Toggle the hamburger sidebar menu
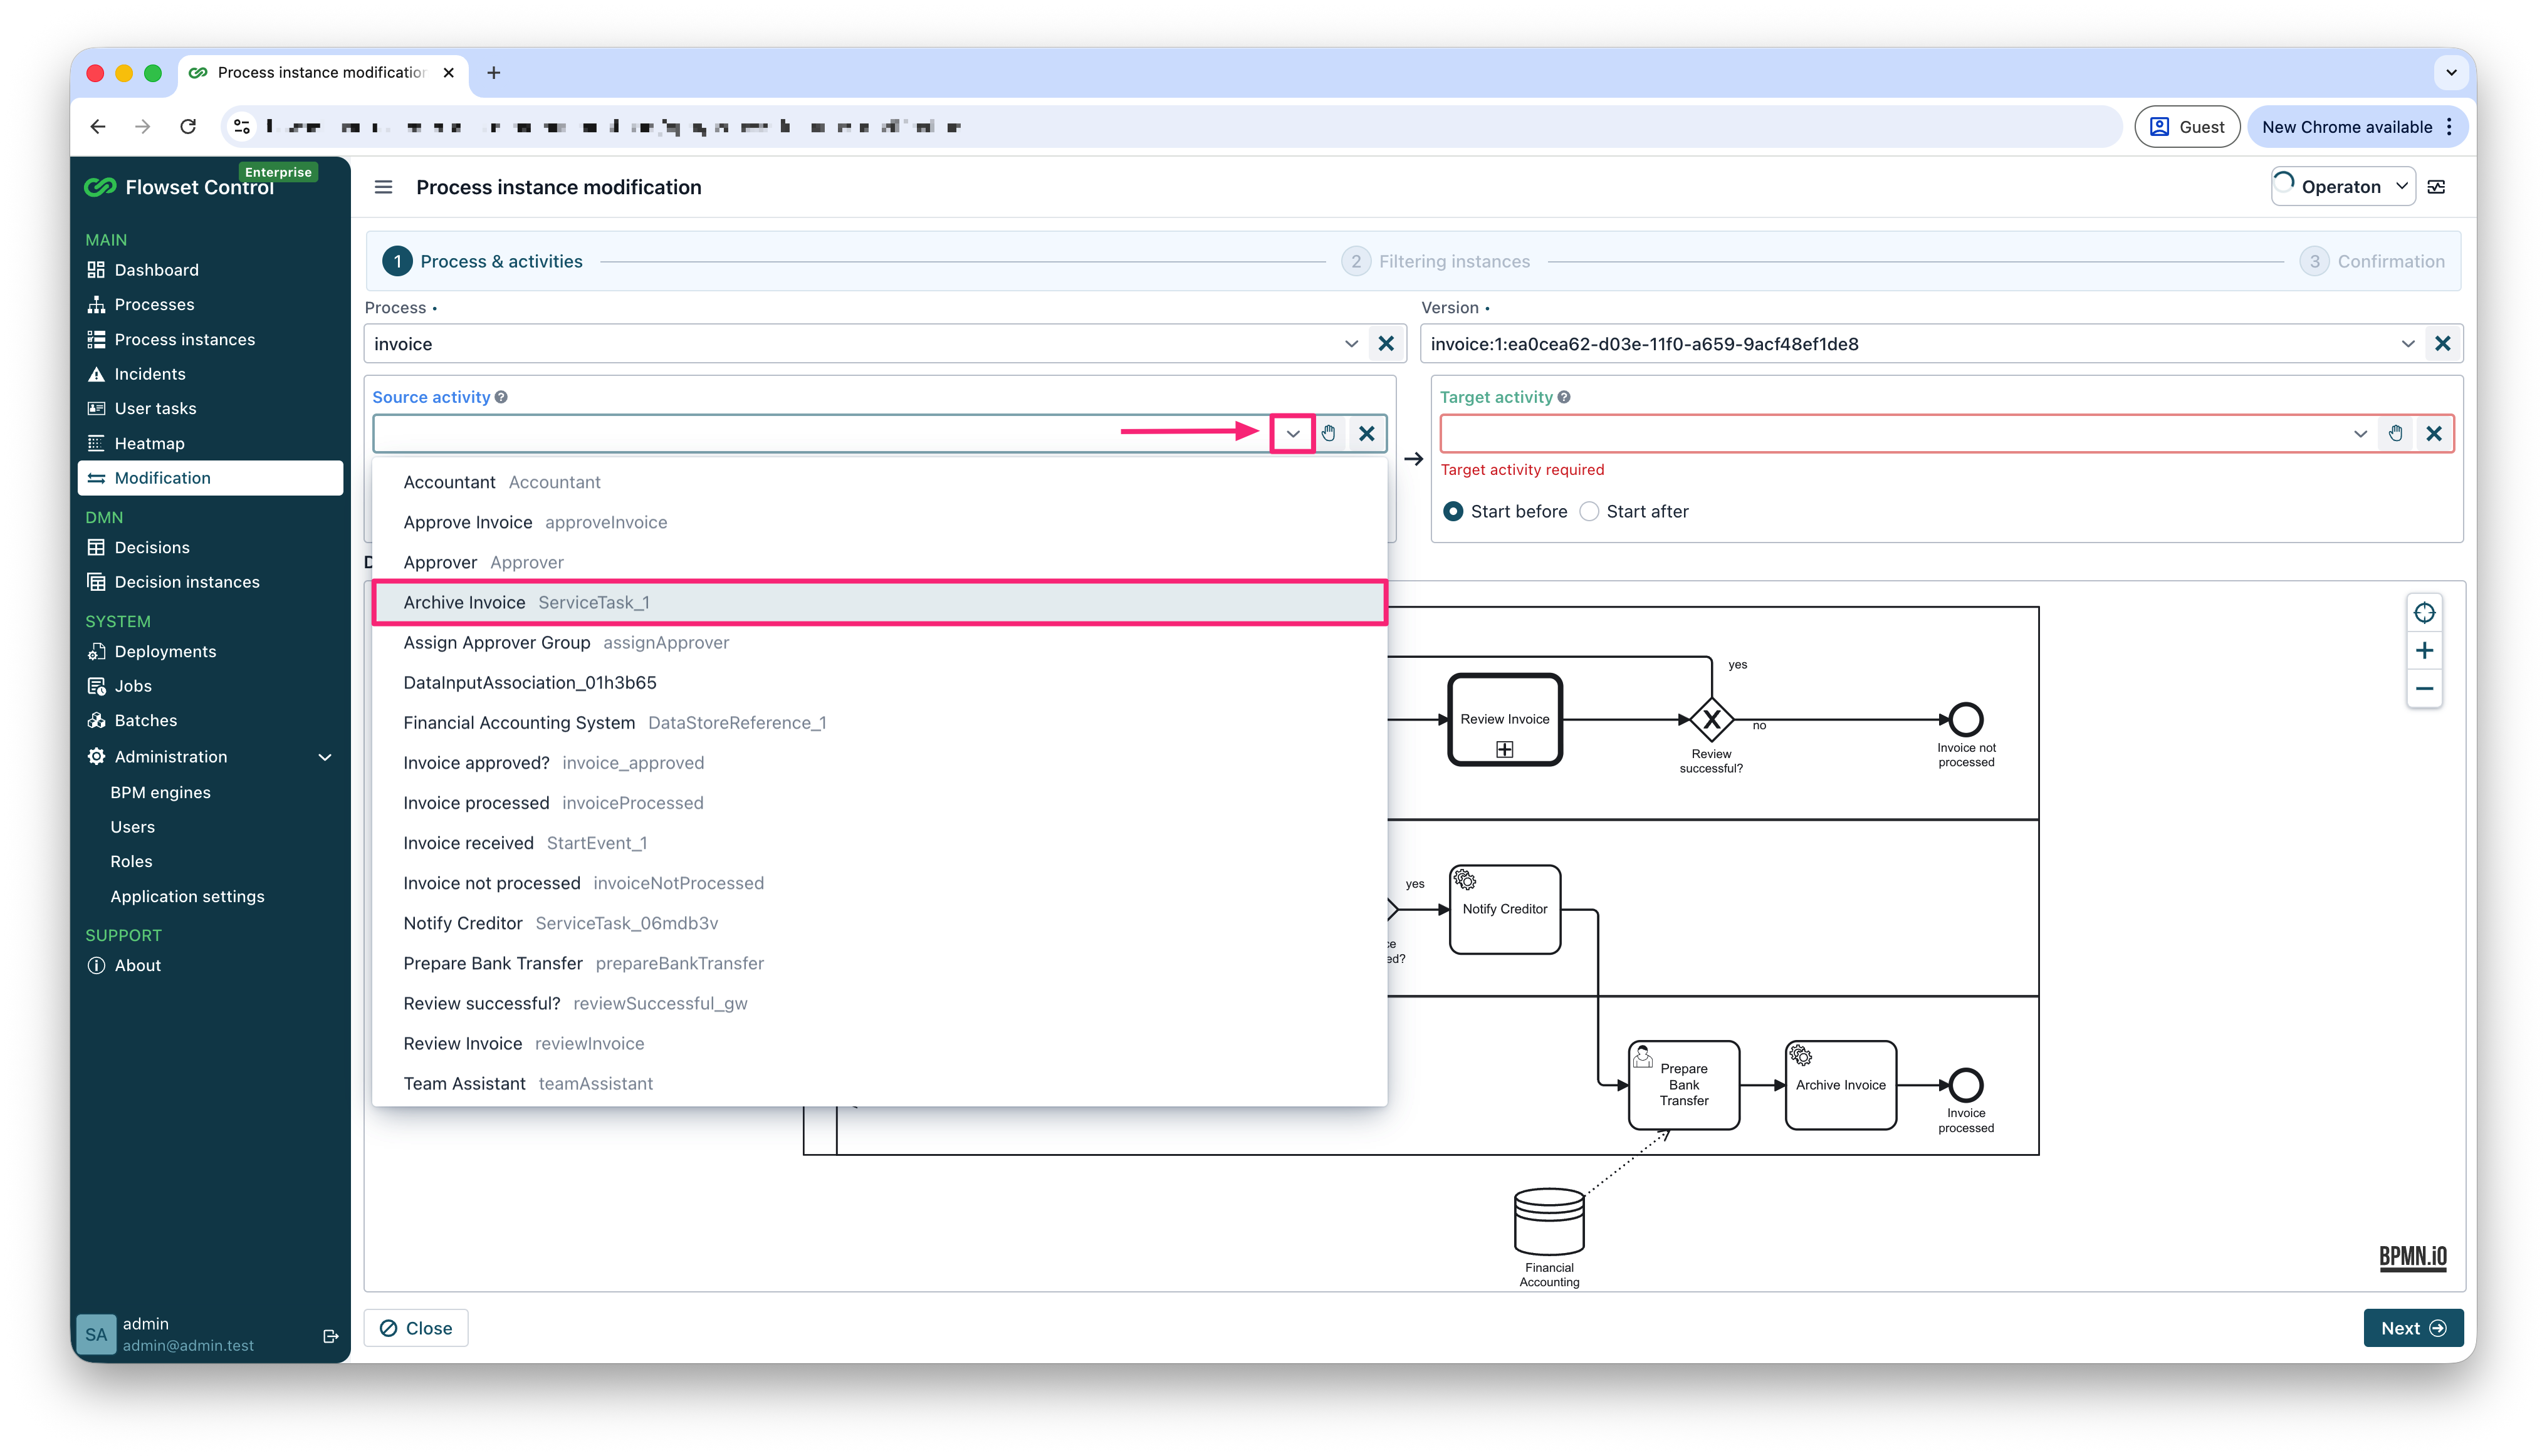2547x1456 pixels. [383, 187]
